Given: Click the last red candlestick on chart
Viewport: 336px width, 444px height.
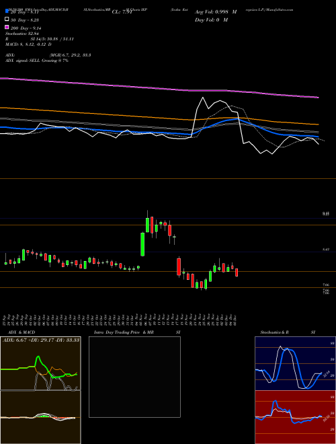Looking at the screenshot, I should pyautogui.click(x=237, y=272).
